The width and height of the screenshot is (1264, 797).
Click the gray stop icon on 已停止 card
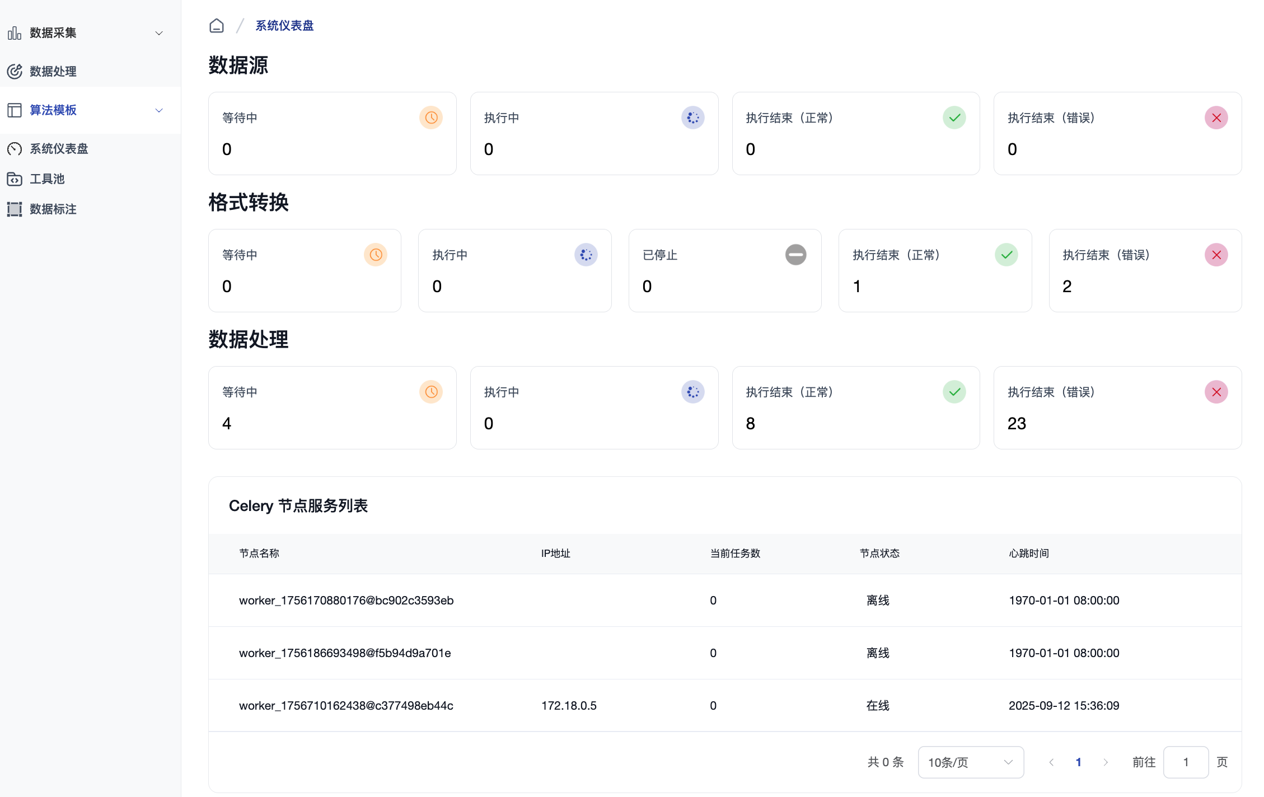tap(795, 255)
